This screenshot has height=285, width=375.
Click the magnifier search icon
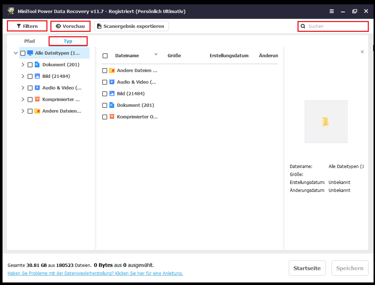click(303, 26)
